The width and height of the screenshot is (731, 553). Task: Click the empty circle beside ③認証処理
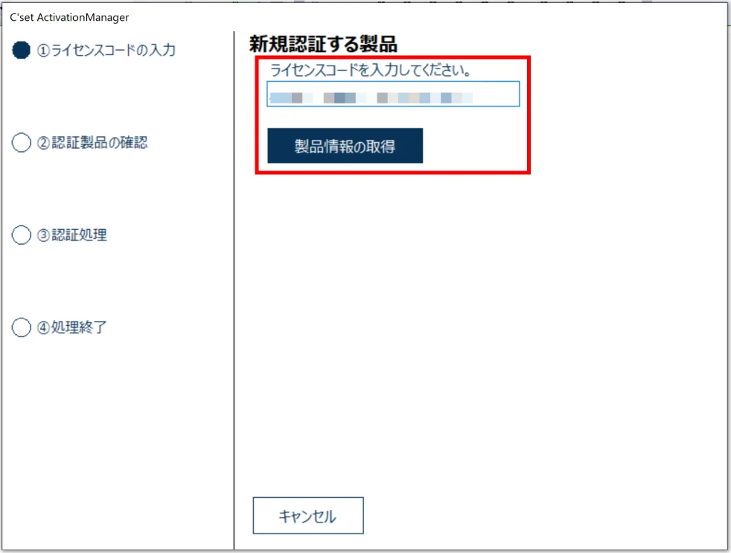click(22, 234)
